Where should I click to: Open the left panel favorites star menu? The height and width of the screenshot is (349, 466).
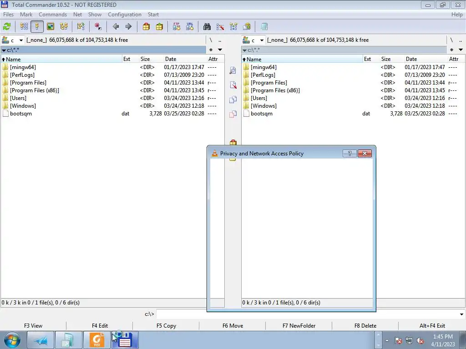[211, 50]
